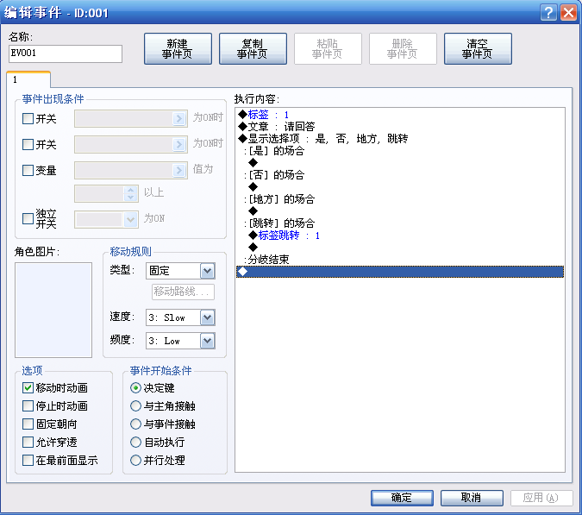Check the 停止时动画 option
582x515 pixels.
click(28, 405)
